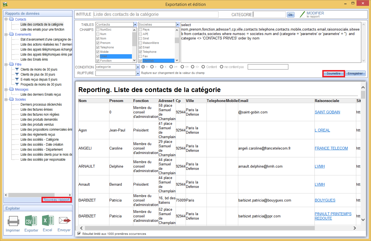
Task: Open the Societes table dropdown
Action: pos(178,24)
